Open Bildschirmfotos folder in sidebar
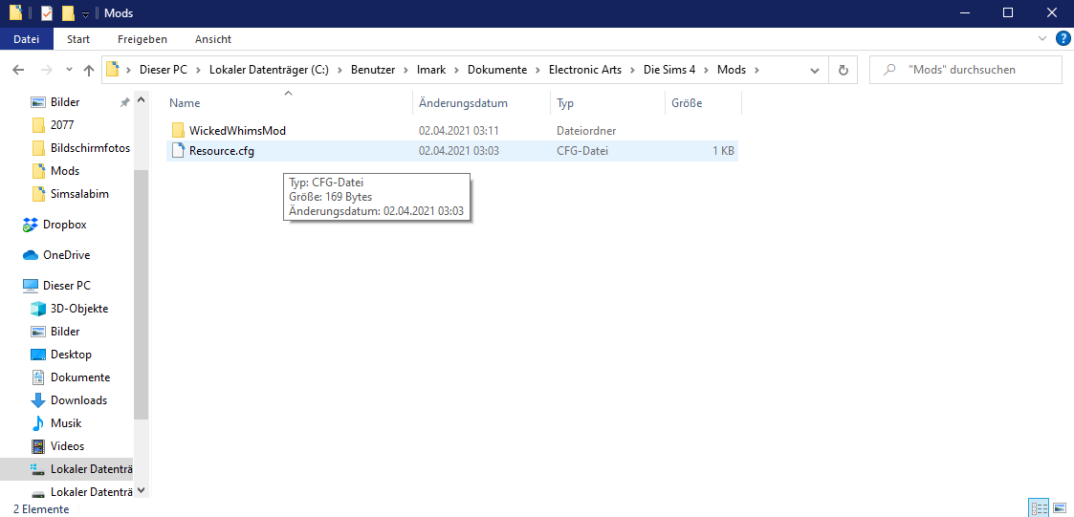Image resolution: width=1074 pixels, height=517 pixels. point(91,148)
